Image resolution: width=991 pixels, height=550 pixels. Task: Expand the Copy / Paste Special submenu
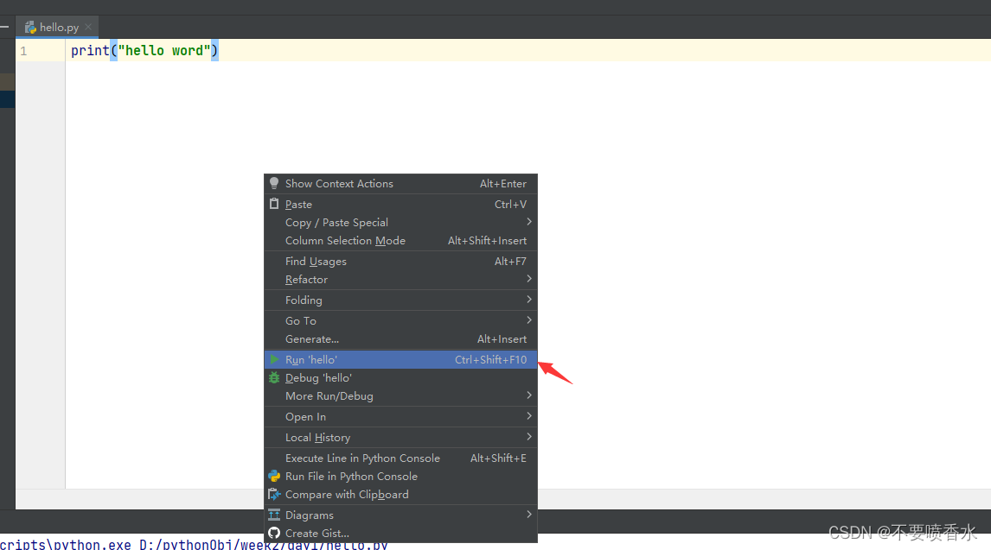tap(336, 222)
